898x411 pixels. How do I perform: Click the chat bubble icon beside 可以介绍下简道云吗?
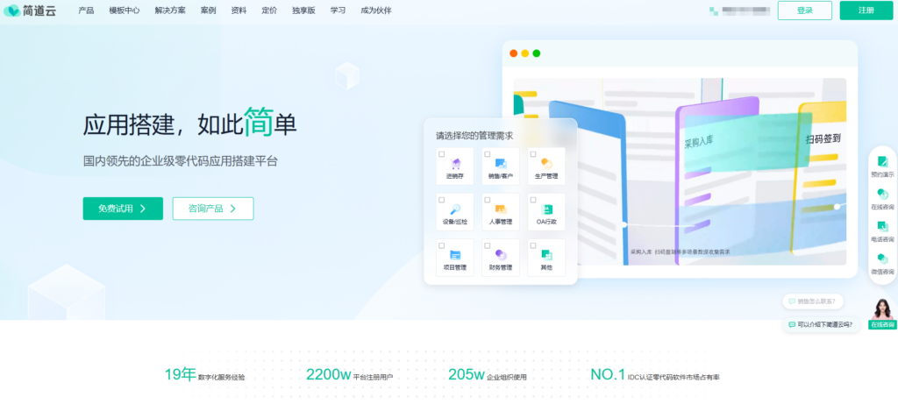coord(792,324)
